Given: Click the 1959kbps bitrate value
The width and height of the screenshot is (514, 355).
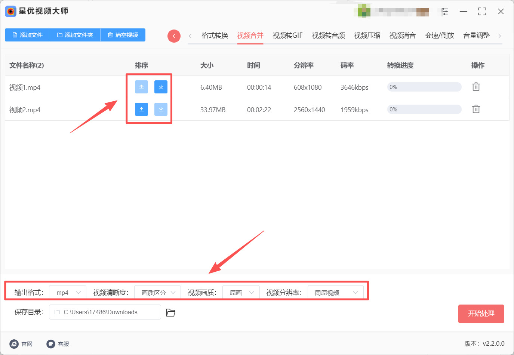Looking at the screenshot, I should (354, 110).
